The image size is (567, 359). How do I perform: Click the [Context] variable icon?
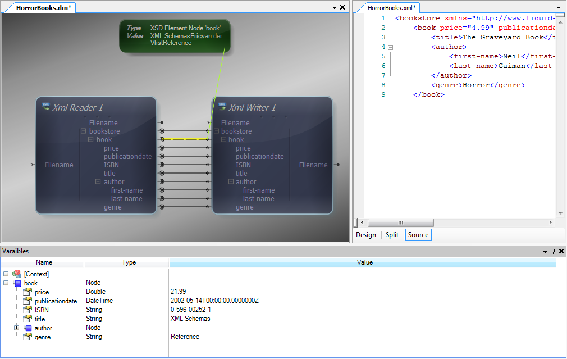[17, 274]
